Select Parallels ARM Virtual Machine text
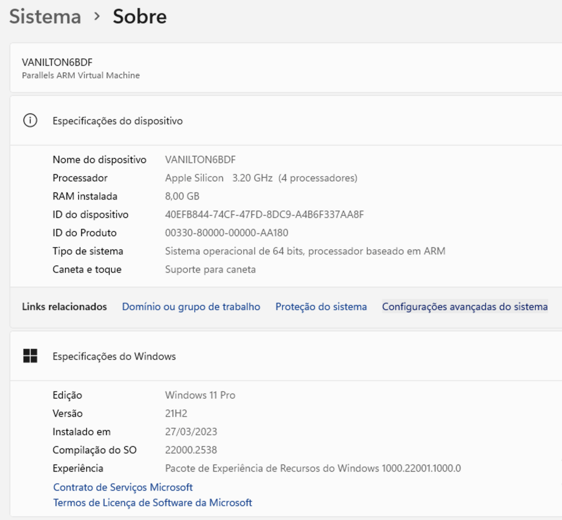 point(81,75)
